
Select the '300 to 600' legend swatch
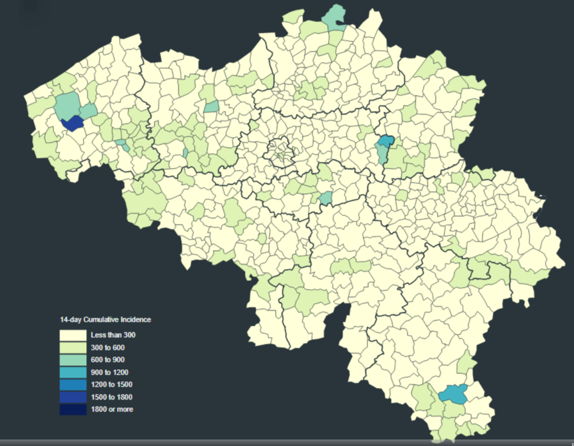pyautogui.click(x=72, y=347)
